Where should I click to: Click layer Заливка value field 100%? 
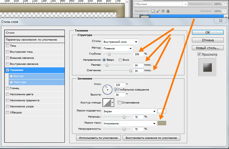[217, 11]
